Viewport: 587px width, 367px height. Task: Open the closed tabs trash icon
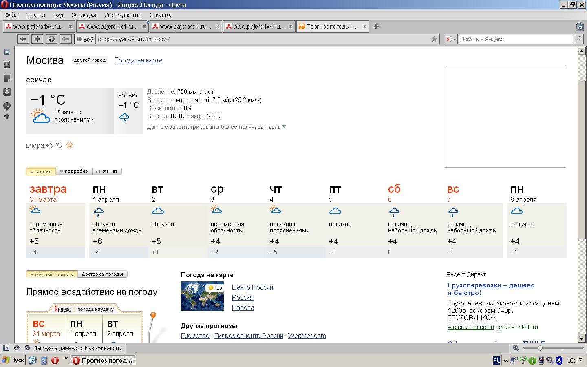point(580,27)
